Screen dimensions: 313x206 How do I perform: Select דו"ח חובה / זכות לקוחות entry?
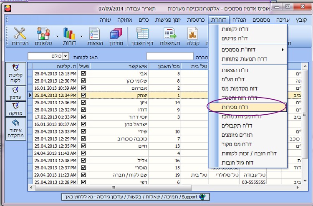(x=247, y=153)
